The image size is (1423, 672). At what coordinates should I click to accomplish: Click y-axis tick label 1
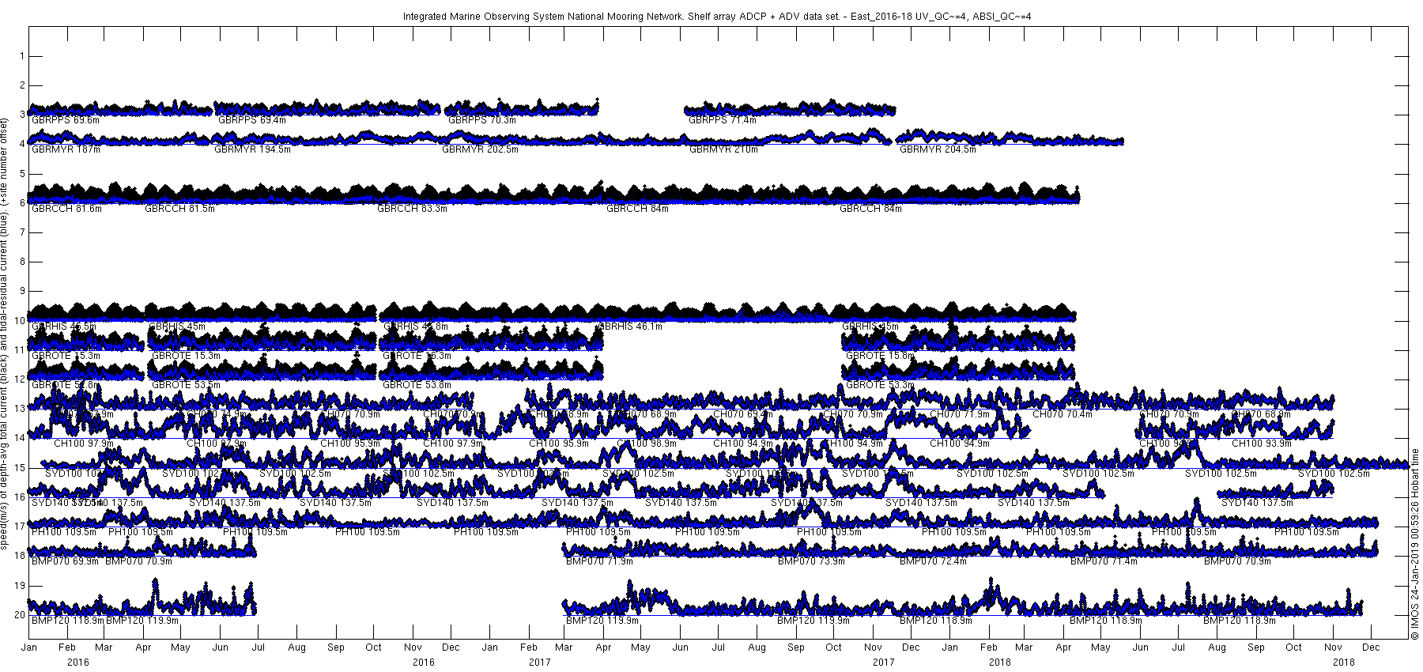[x=21, y=56]
